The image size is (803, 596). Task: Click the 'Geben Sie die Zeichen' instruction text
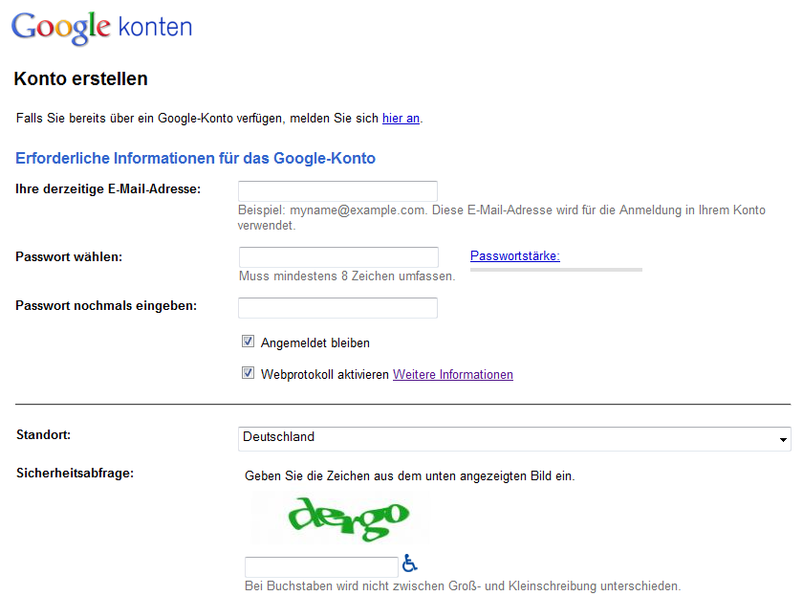coord(410,476)
